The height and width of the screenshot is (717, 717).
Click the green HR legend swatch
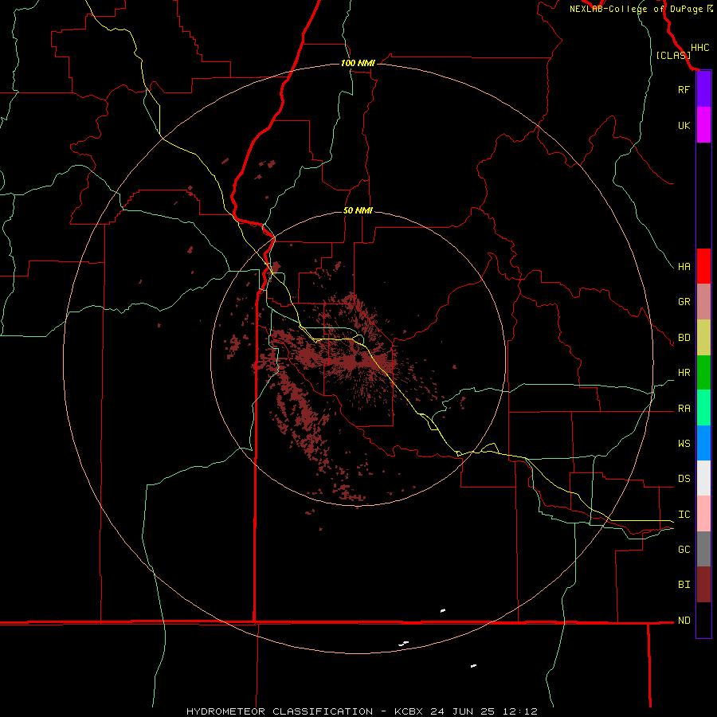click(x=703, y=373)
